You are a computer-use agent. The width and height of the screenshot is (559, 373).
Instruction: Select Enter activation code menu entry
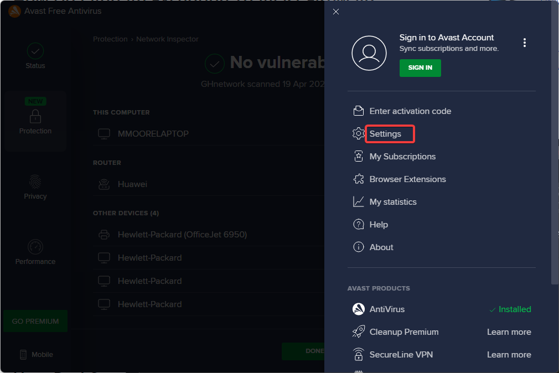[x=410, y=111]
